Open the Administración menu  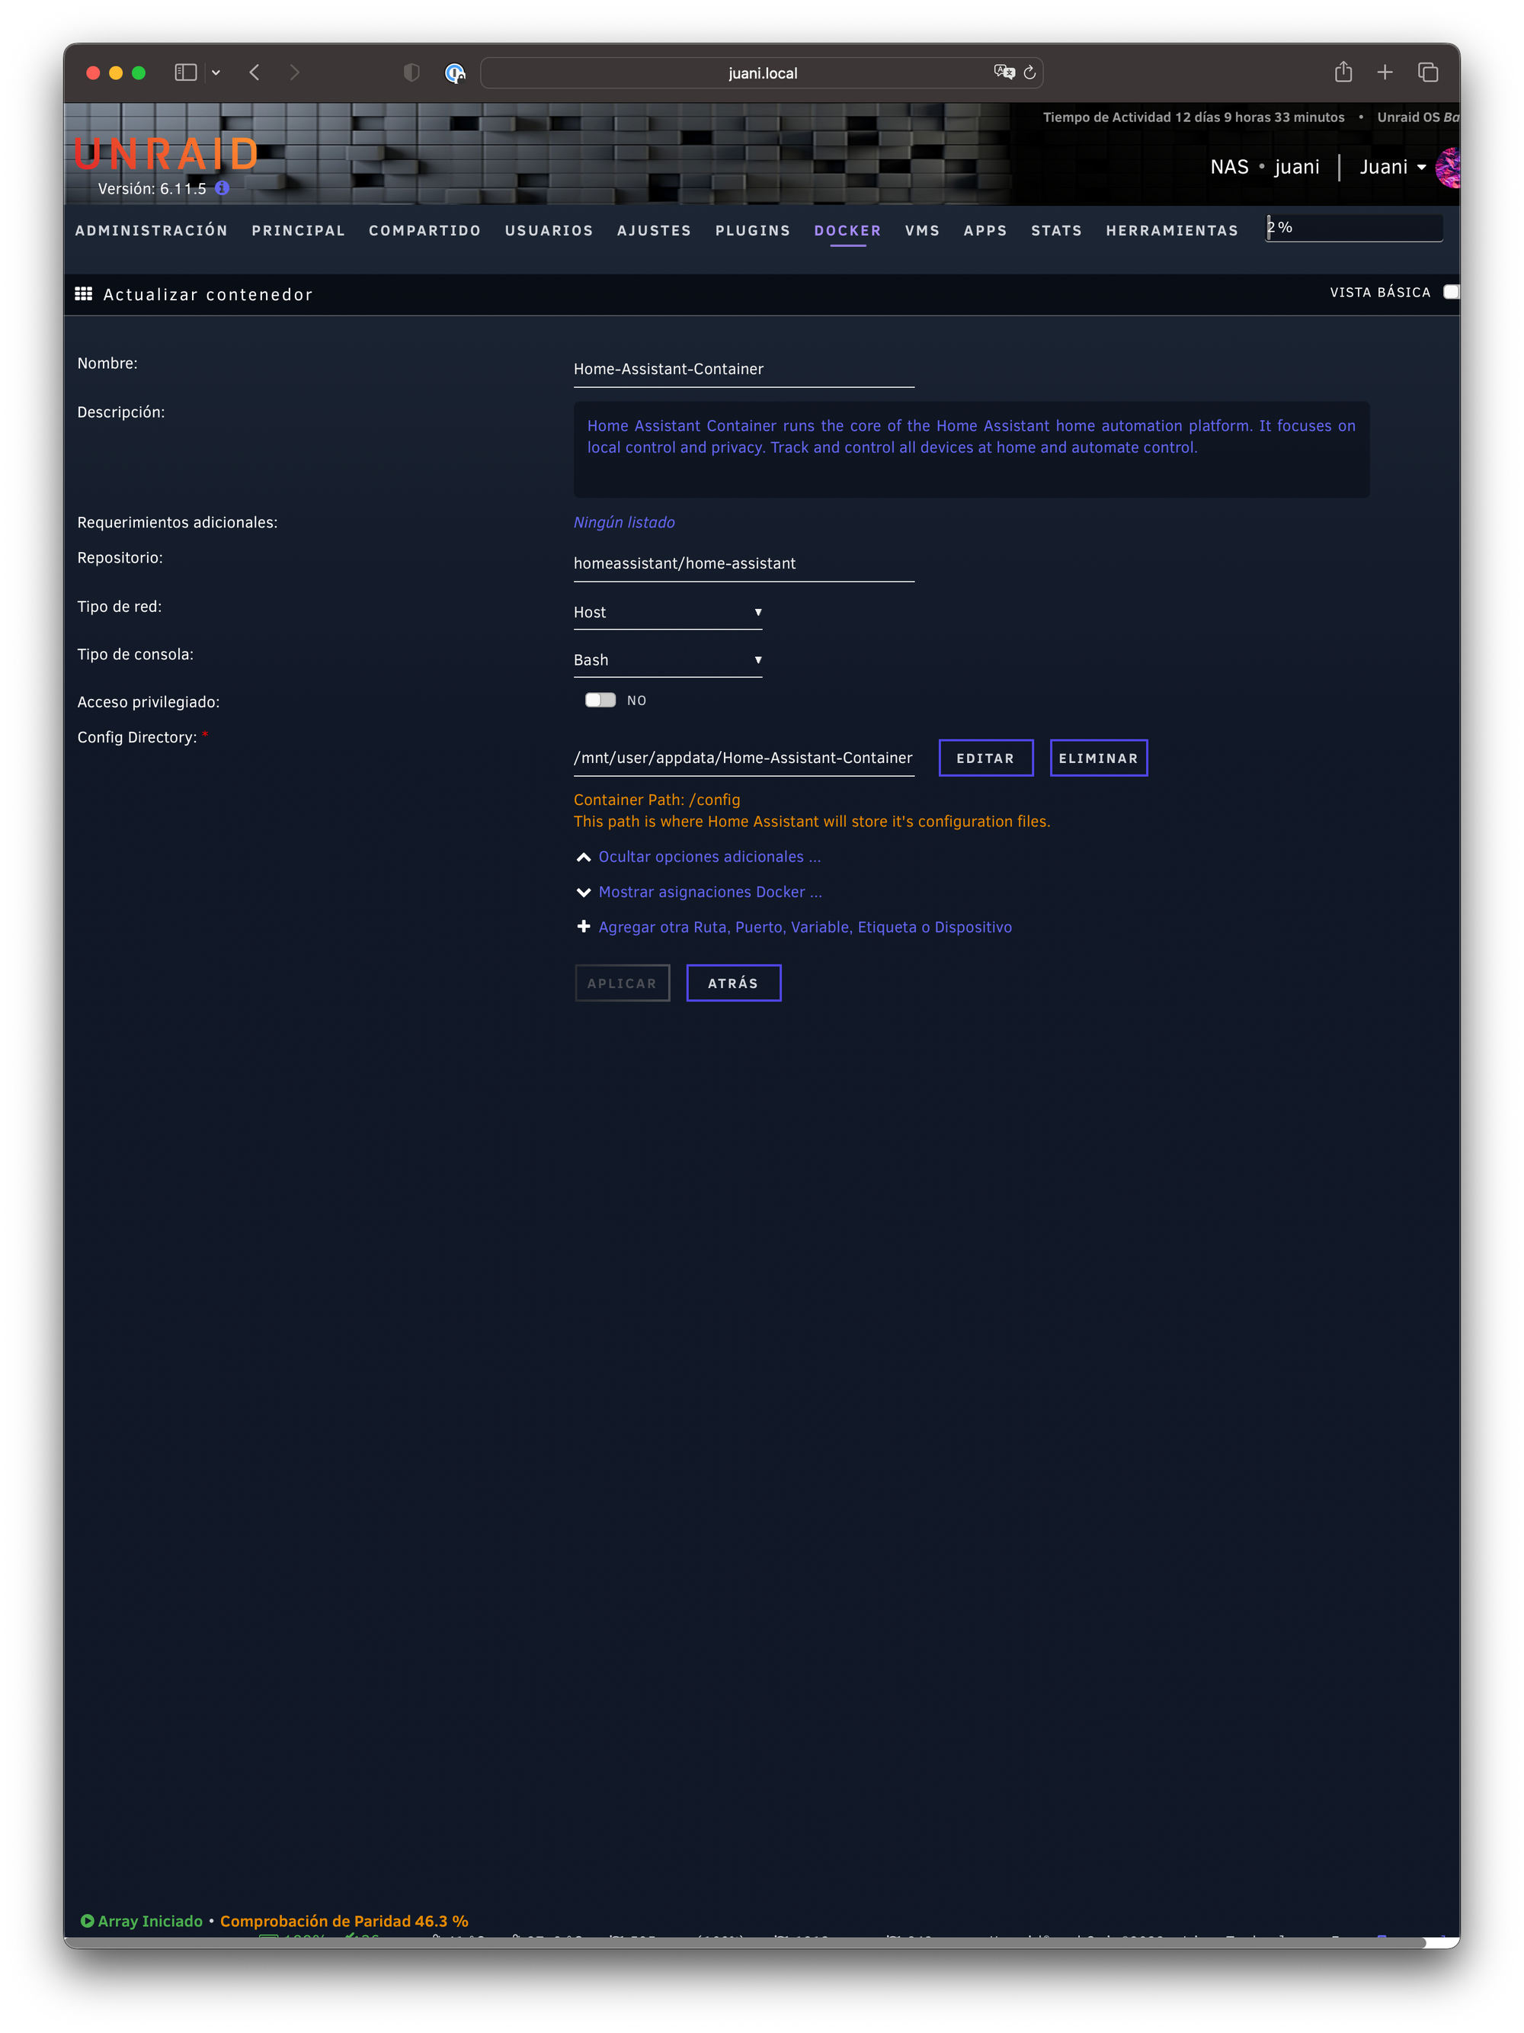click(152, 231)
